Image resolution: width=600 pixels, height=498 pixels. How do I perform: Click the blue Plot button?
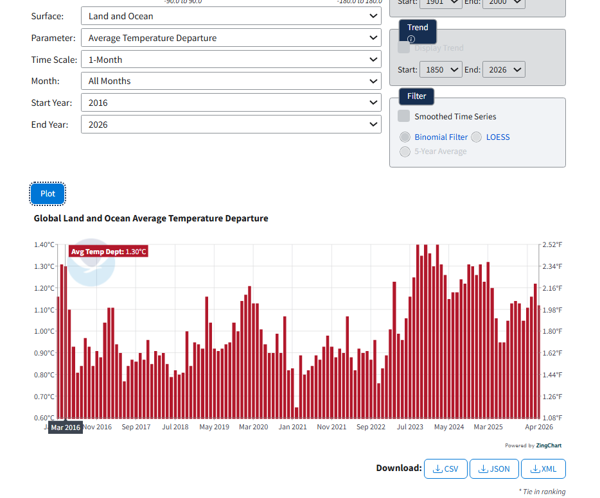coord(48,194)
